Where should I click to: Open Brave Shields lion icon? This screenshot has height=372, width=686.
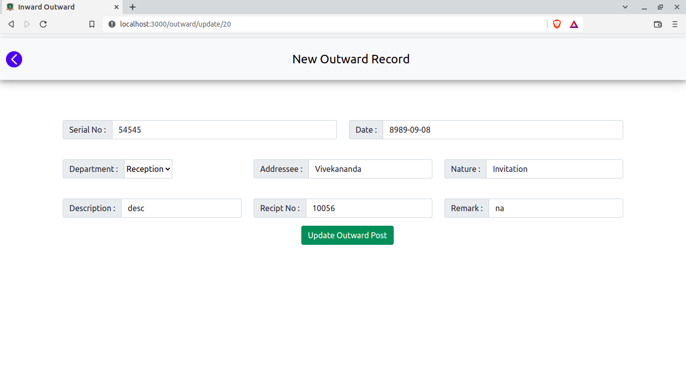[x=556, y=24]
